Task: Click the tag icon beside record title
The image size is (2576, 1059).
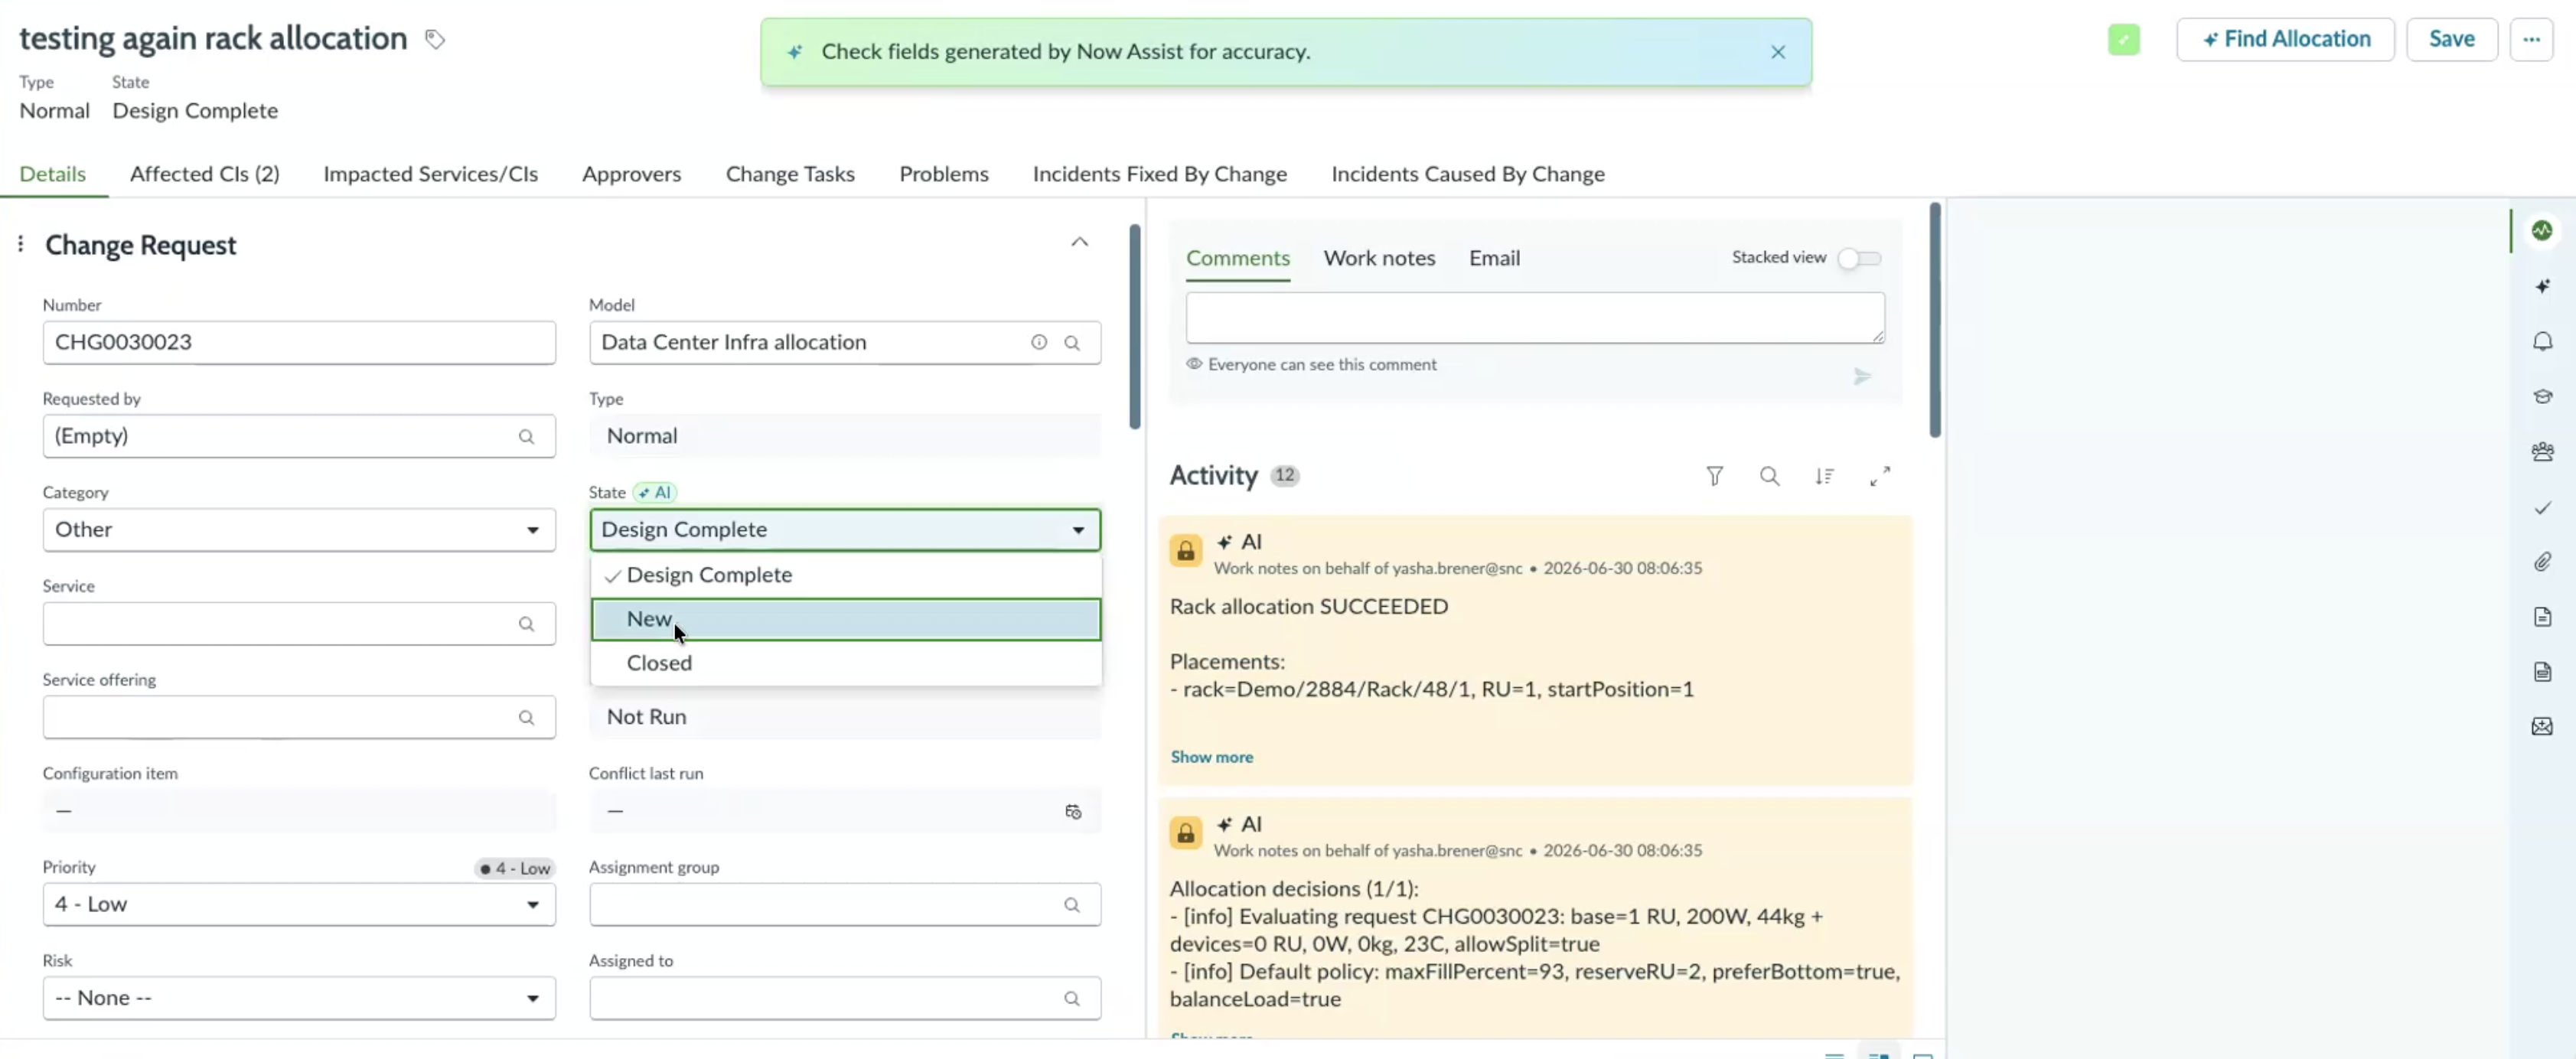Action: [434, 39]
